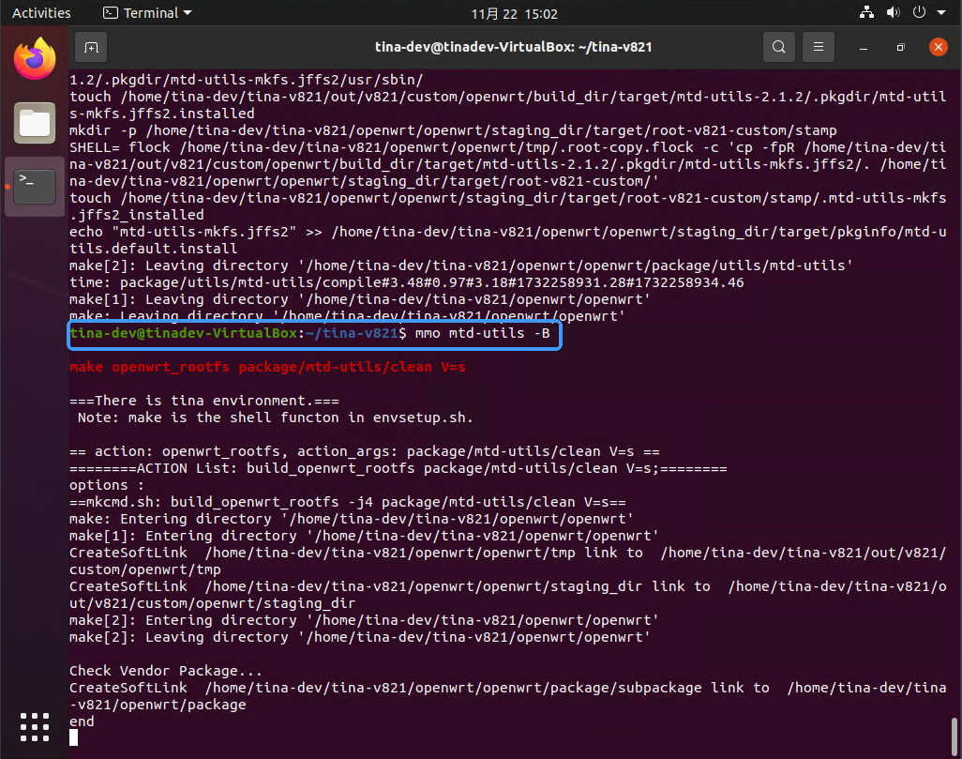Launch the Files manager from the dock
Viewport: 962px width, 759px height.
(35, 122)
